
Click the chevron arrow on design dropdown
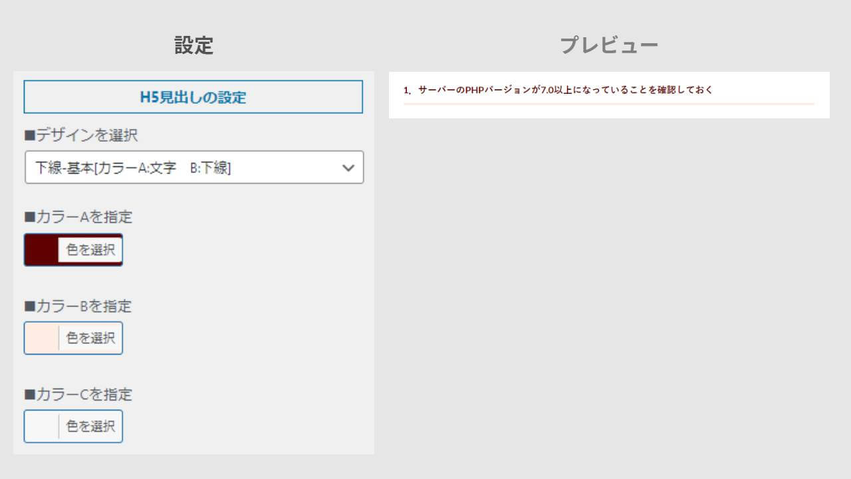[x=348, y=168]
